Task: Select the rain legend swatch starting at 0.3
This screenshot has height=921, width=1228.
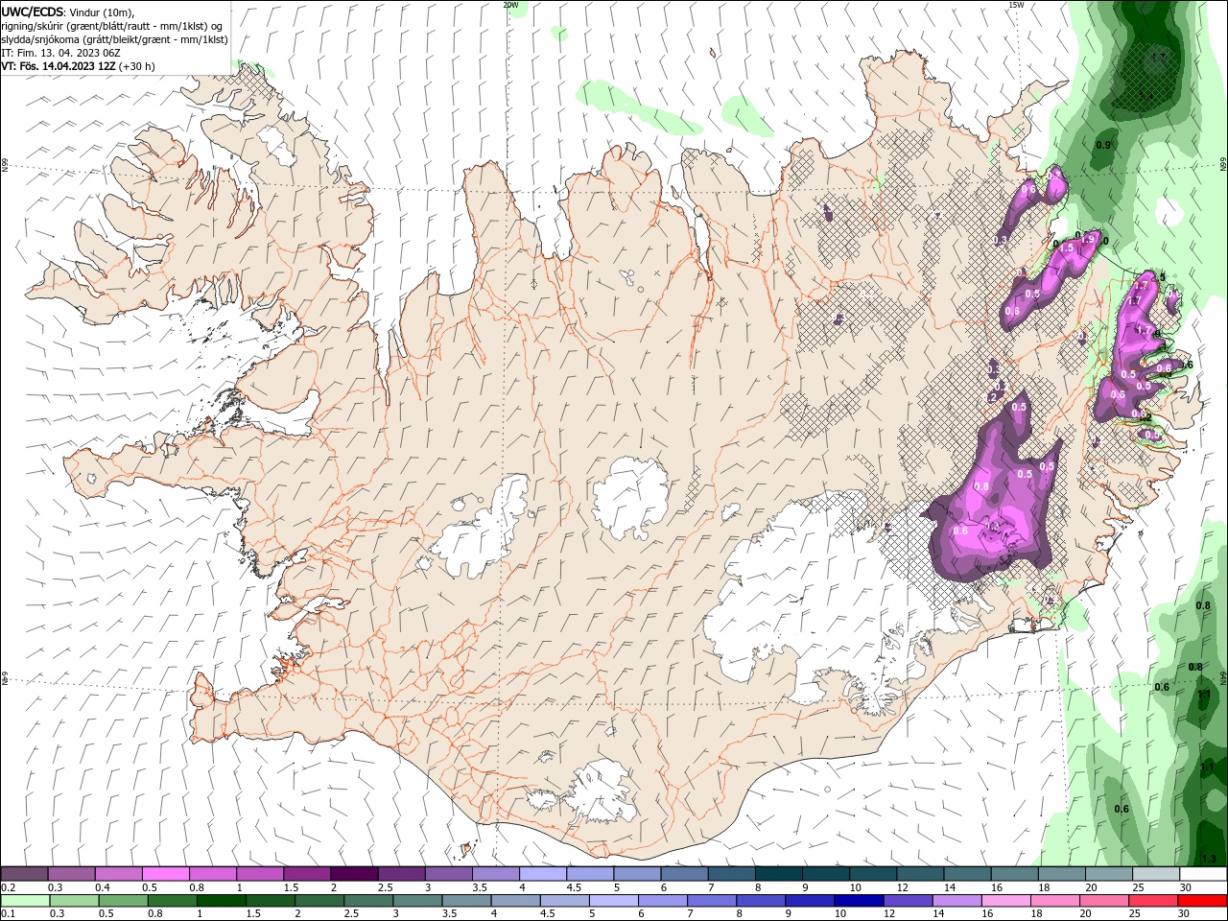Action: [x=74, y=901]
